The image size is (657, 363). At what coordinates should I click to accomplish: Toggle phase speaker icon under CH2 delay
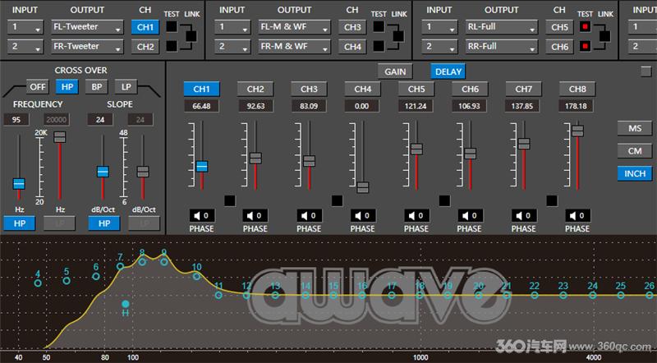[255, 215]
